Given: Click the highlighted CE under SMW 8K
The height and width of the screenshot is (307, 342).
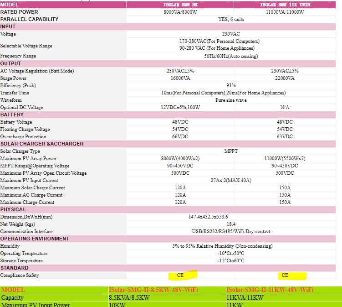Looking at the screenshot, I should [x=180, y=275].
